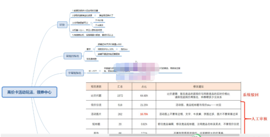
Task: Collapse the subtopics of item 3 under 好处
Action: (91, 23)
